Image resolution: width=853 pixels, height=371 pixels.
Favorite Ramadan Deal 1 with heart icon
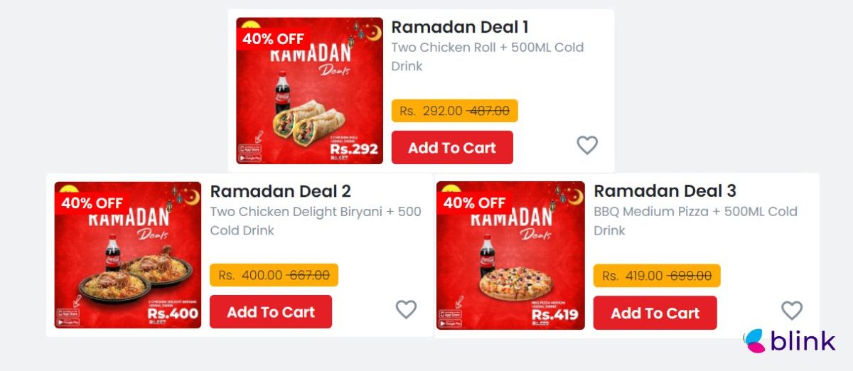coord(586,145)
